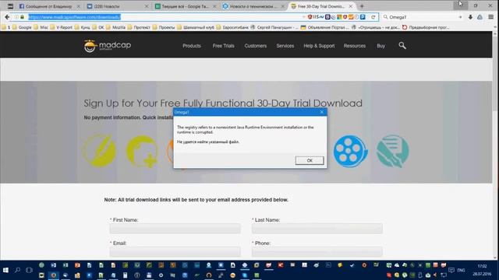Open the Action Center notification icon
This screenshot has height=280, width=499.
click(x=451, y=270)
